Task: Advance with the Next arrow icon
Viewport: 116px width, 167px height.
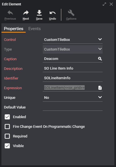Action: tap(26, 13)
